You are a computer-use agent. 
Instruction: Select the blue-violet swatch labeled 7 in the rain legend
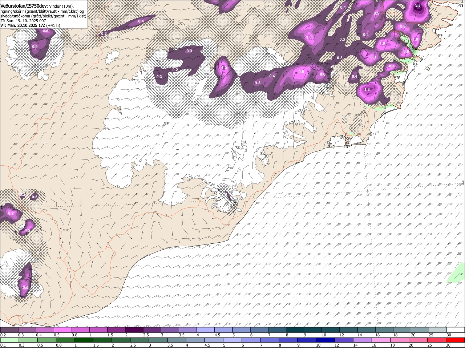(x=269, y=340)
